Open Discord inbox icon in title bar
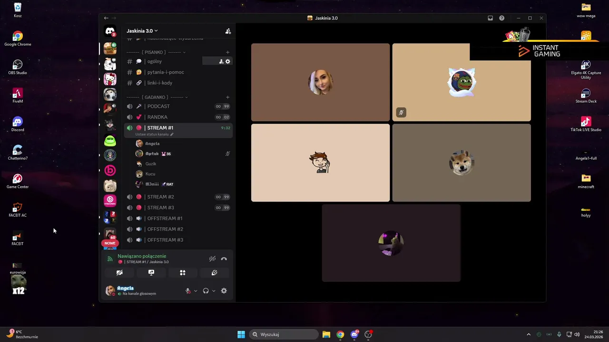The image size is (609, 342). 490,18
